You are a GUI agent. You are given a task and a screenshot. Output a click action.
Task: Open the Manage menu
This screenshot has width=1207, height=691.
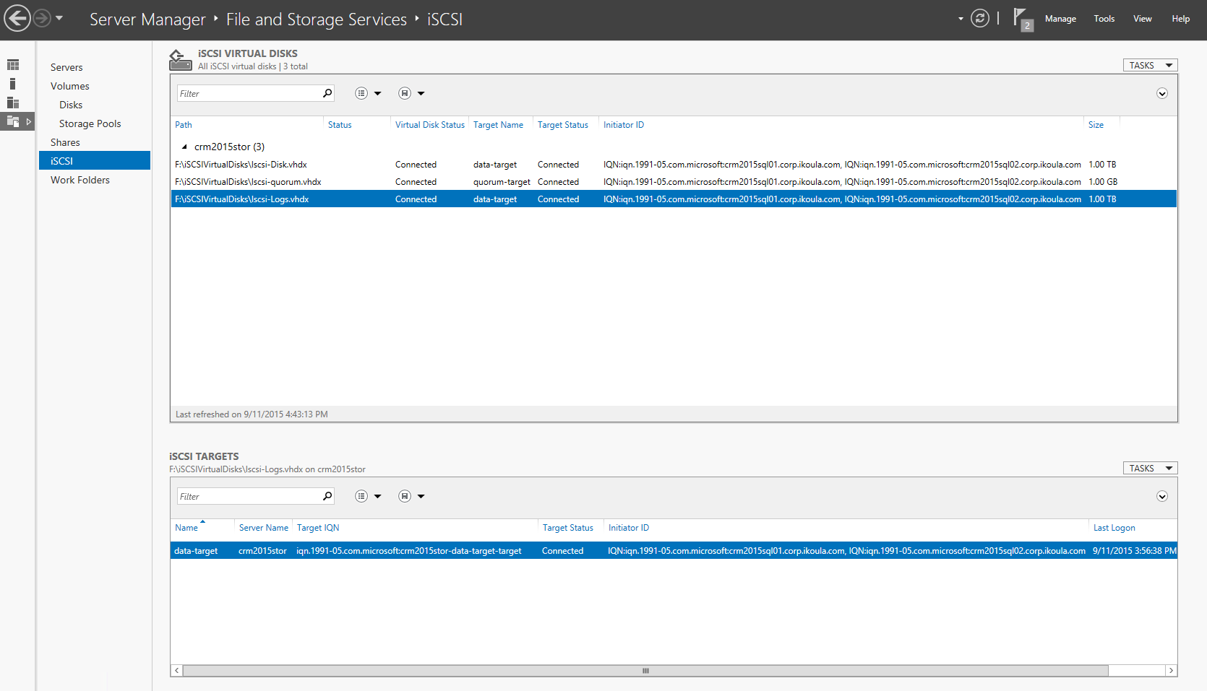click(1060, 18)
